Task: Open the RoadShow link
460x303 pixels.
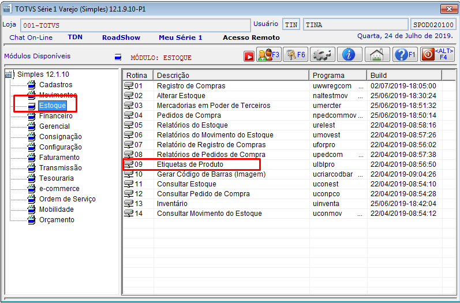Action: pyautogui.click(x=121, y=38)
